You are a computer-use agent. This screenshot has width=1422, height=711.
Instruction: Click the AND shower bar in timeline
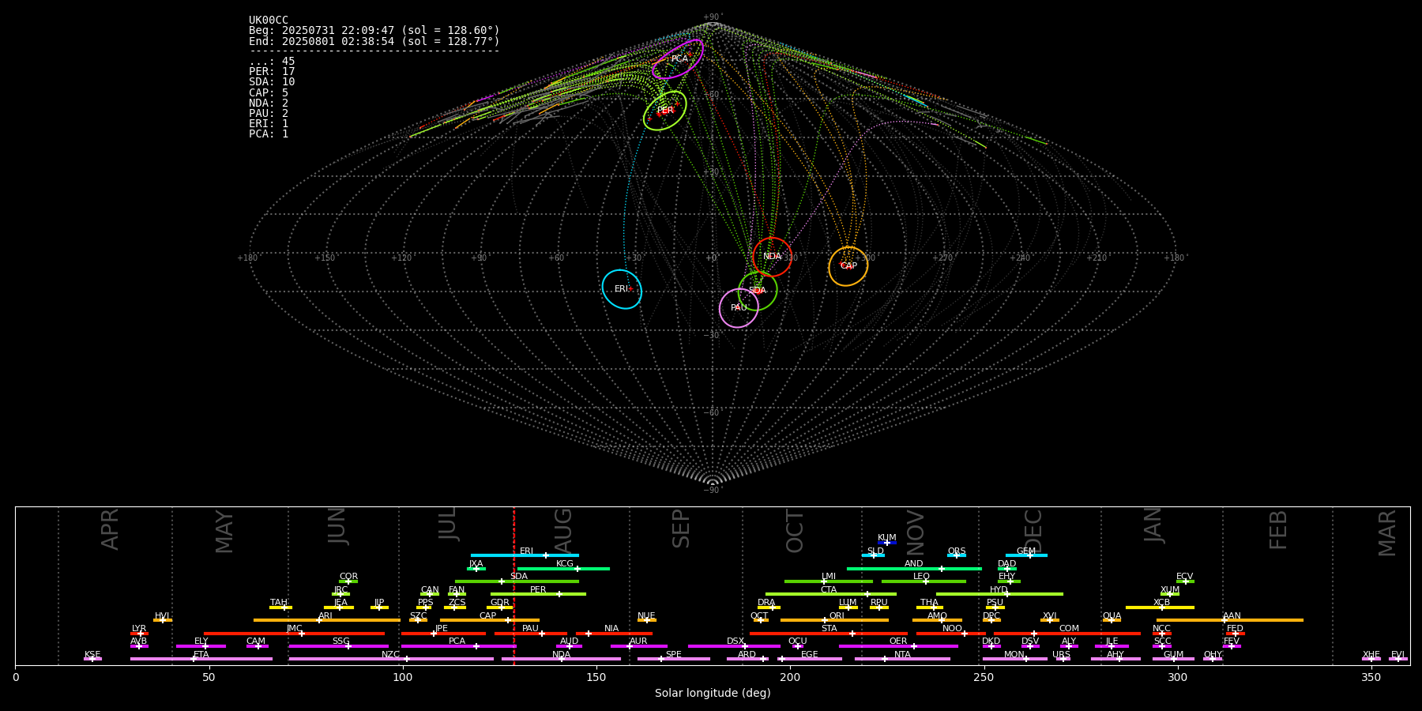[914, 568]
